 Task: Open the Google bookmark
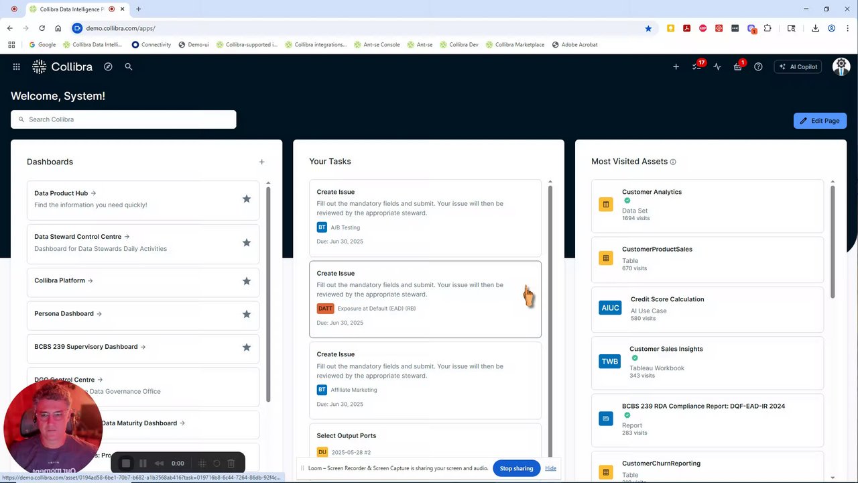[x=42, y=45]
